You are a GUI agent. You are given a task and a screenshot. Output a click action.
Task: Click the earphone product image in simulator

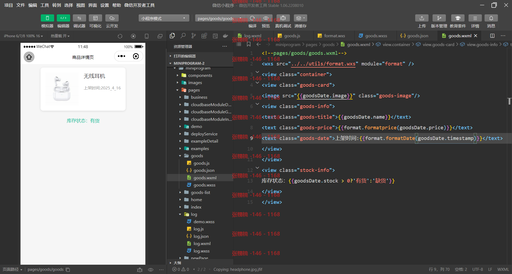pos(62,89)
